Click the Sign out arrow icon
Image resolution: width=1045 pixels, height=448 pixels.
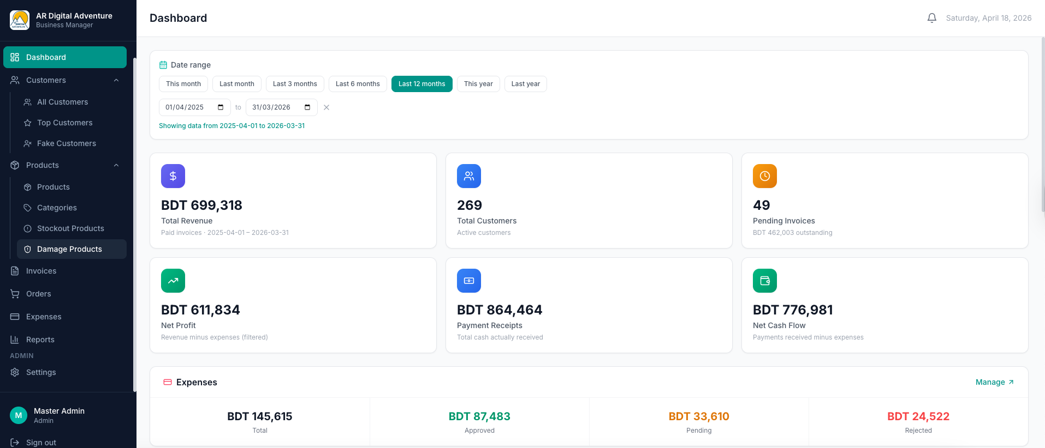click(x=15, y=443)
